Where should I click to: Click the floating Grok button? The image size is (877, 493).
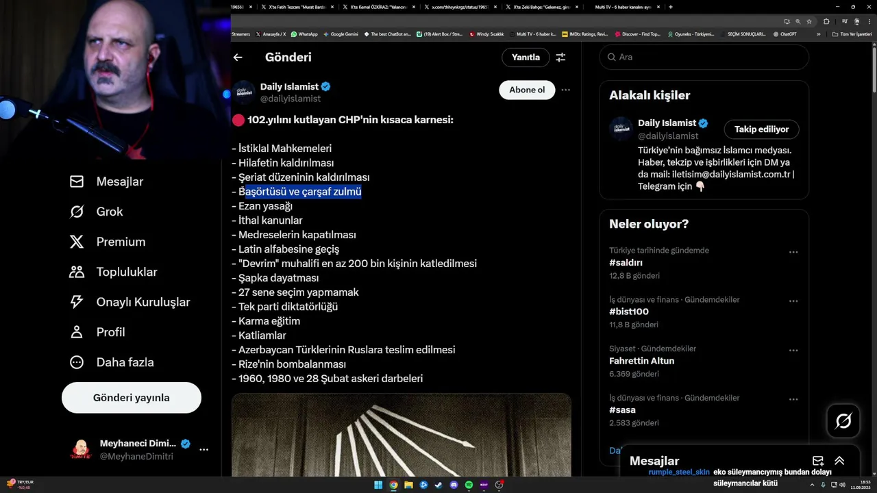coord(843,421)
